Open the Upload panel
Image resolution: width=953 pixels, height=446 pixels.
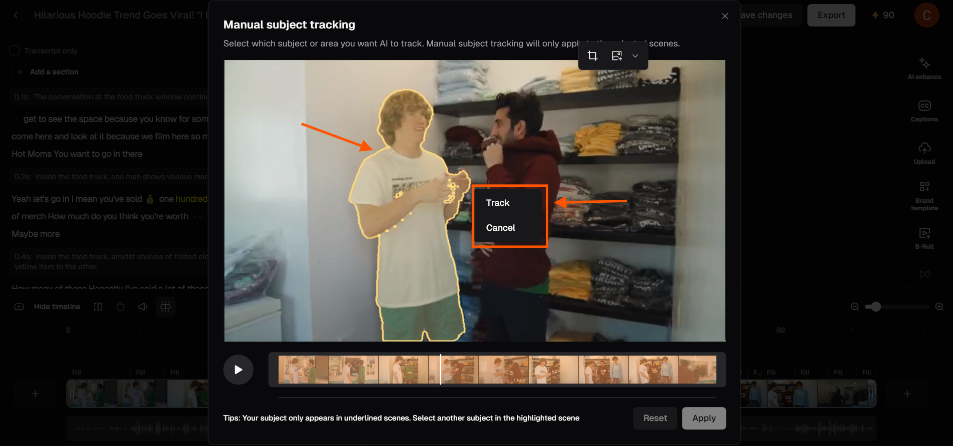point(924,153)
